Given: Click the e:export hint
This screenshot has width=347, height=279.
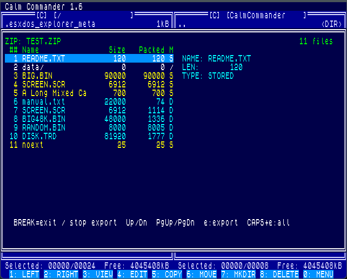Looking at the screenshot, I should [x=221, y=222].
